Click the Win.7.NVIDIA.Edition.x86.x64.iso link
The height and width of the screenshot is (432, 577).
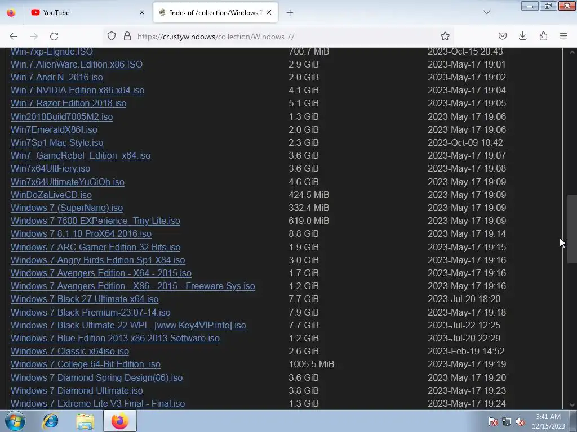pos(77,91)
